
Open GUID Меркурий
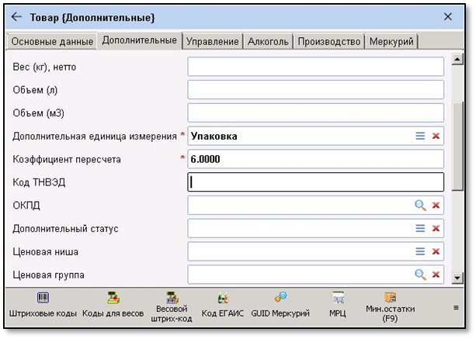(x=280, y=306)
